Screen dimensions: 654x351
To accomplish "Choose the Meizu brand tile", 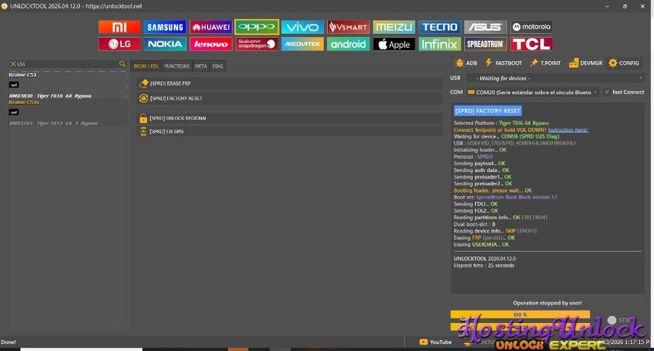I will 394,27.
